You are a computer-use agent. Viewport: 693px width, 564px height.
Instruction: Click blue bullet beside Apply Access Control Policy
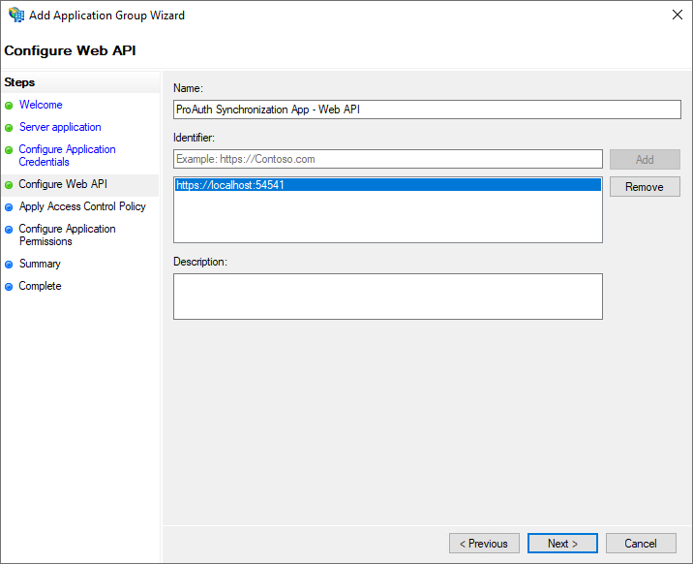tap(9, 206)
